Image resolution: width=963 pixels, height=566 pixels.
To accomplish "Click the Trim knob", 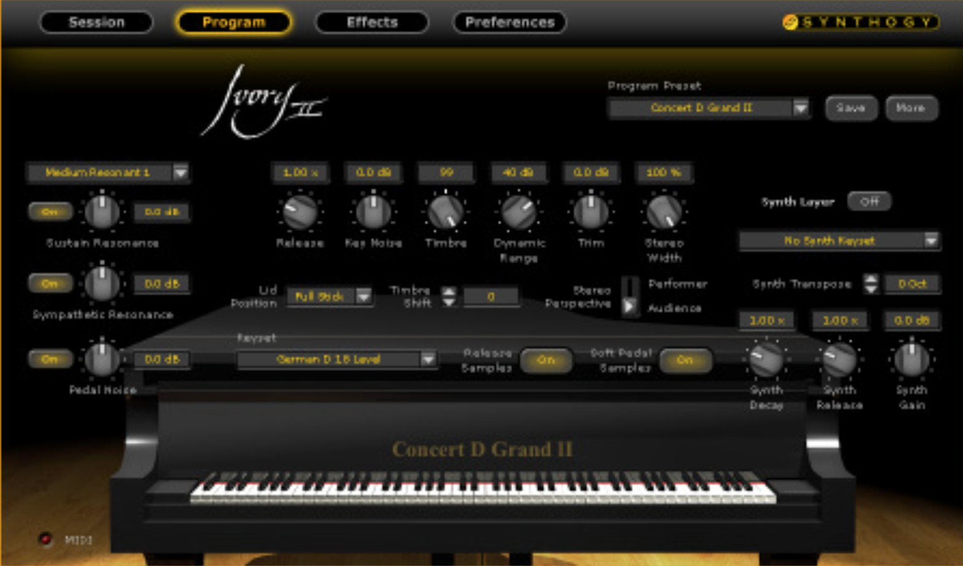I will [591, 212].
